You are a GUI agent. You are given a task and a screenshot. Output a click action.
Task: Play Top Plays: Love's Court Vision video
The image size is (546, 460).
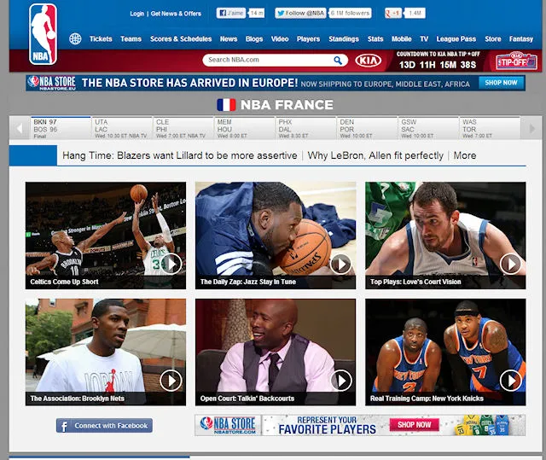coord(510,263)
